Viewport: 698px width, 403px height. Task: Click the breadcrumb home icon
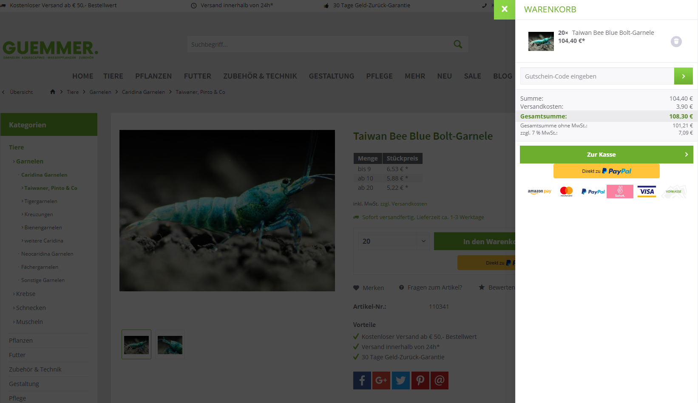pos(53,92)
